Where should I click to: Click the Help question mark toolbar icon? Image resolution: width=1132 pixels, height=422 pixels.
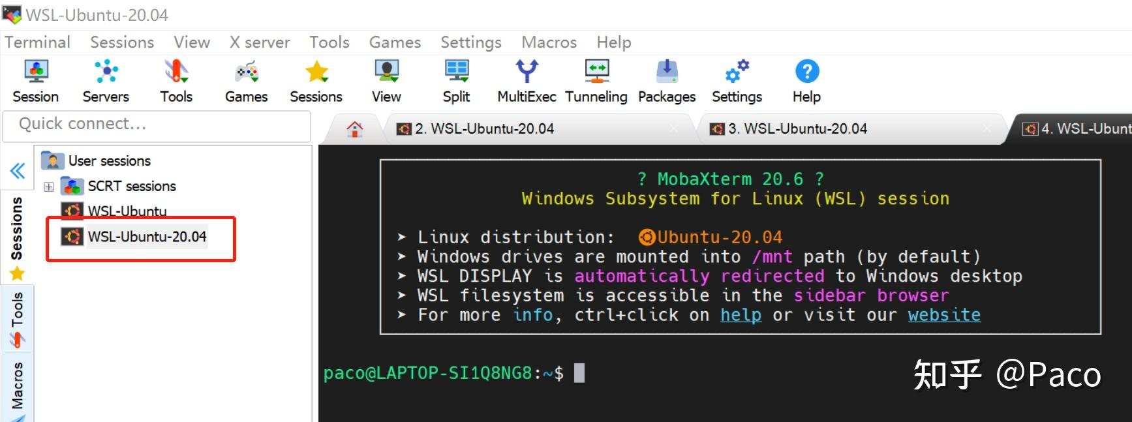(807, 70)
